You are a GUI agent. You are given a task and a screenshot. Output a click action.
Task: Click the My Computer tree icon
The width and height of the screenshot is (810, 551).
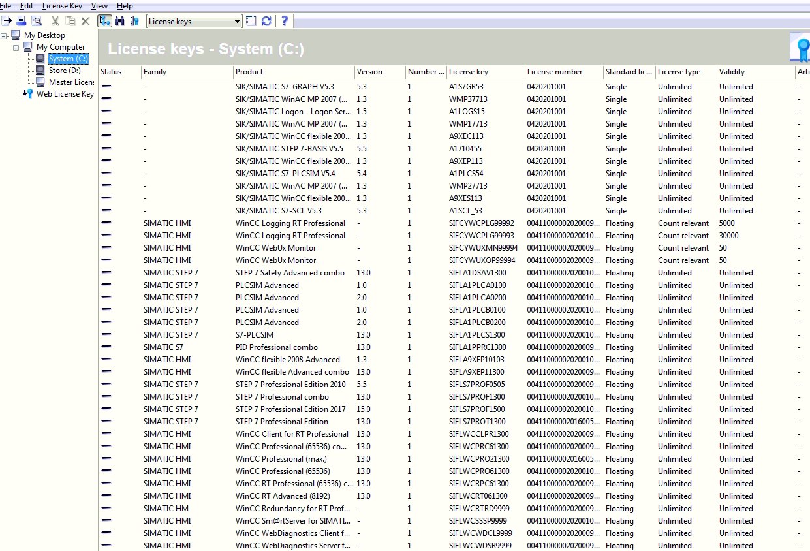[x=28, y=47]
